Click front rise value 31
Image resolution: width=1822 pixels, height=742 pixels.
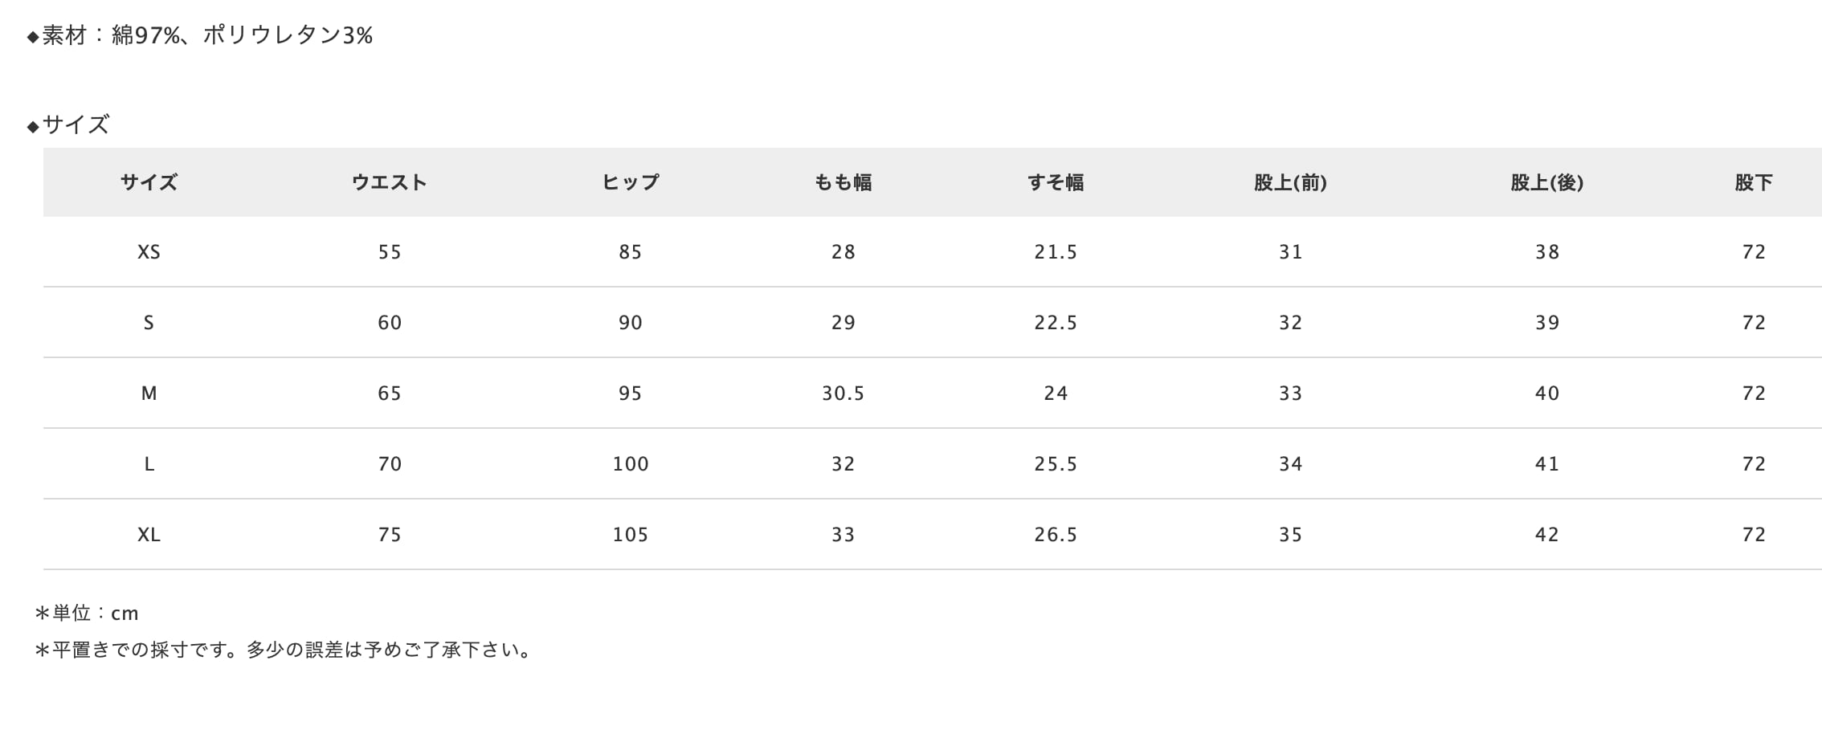point(1290,252)
